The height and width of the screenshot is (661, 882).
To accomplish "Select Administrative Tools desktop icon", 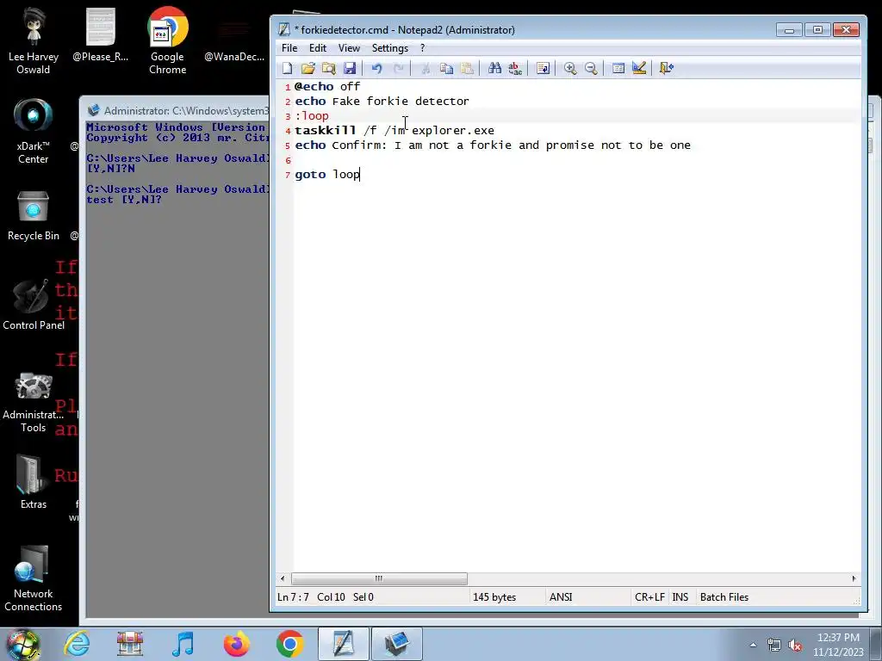I will coord(34,400).
